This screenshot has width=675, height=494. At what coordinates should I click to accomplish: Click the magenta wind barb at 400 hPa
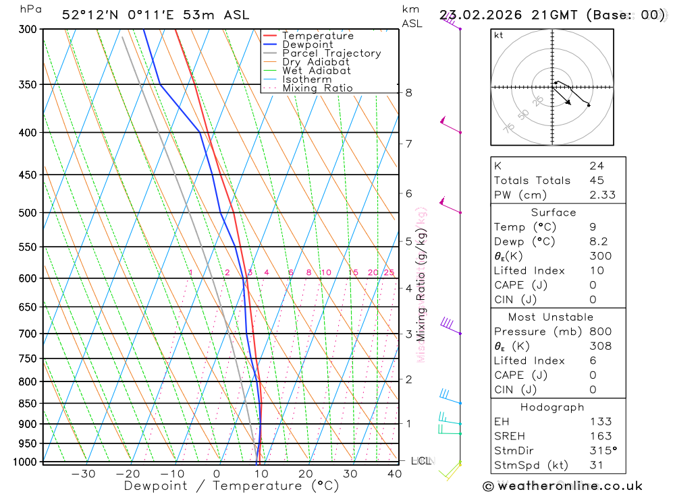pyautogui.click(x=450, y=125)
